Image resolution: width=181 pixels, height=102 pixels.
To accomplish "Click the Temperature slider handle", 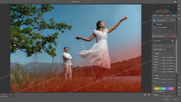I will pyautogui.click(x=164, y=80).
